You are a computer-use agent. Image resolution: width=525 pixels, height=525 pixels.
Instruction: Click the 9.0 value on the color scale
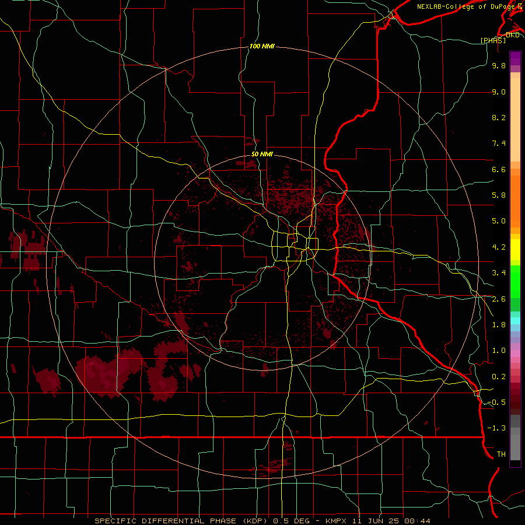[x=499, y=92]
